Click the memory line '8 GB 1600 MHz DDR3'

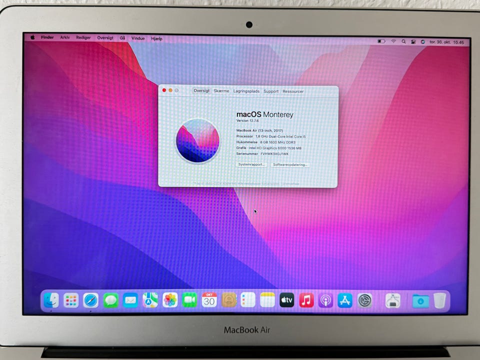click(277, 142)
